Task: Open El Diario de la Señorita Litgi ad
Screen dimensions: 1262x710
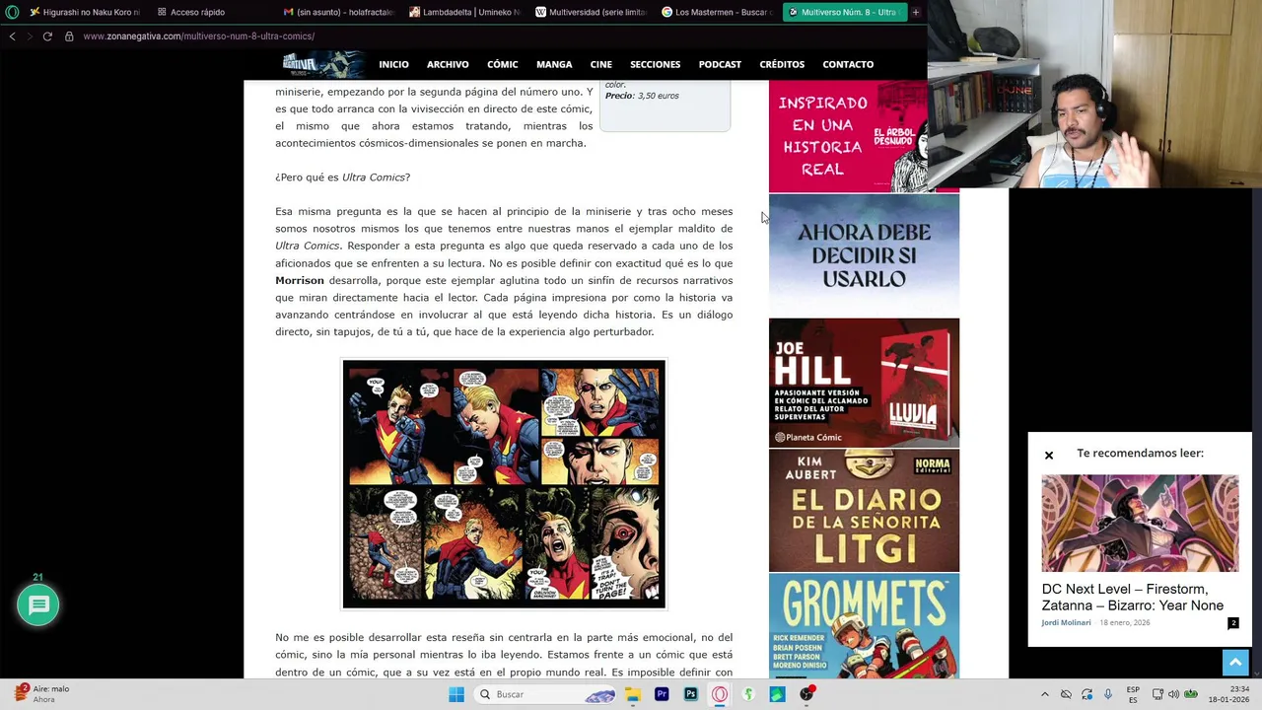Action: 864,511
